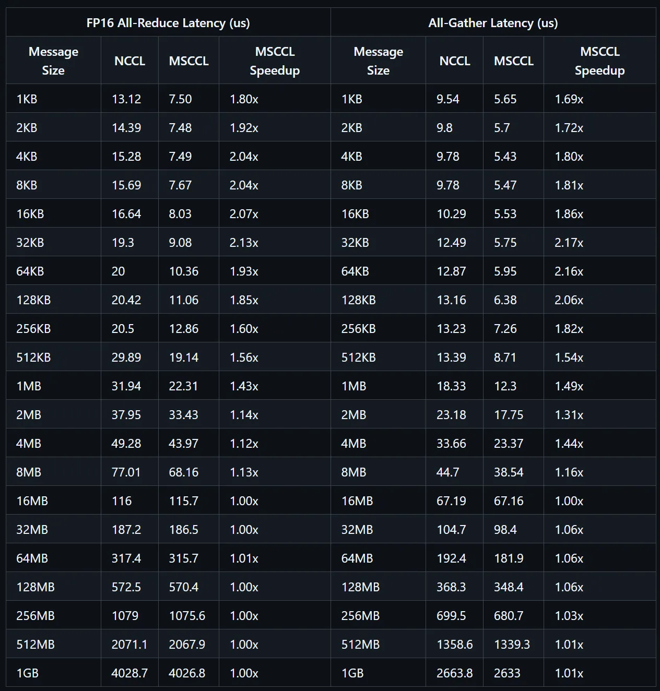Click the All-Gather Latency (us) header
The image size is (660, 691).
pyautogui.click(x=493, y=23)
